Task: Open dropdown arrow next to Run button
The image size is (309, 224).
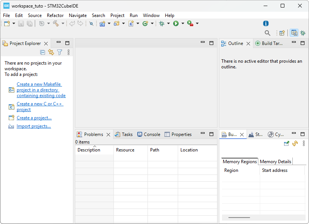Action: tap(183, 23)
